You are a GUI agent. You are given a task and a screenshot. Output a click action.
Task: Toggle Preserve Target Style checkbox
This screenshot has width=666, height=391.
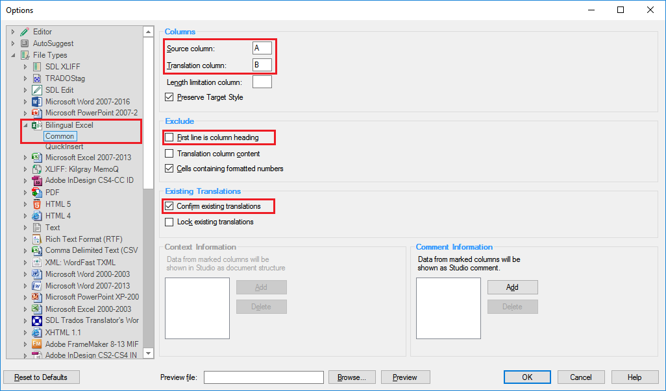169,97
